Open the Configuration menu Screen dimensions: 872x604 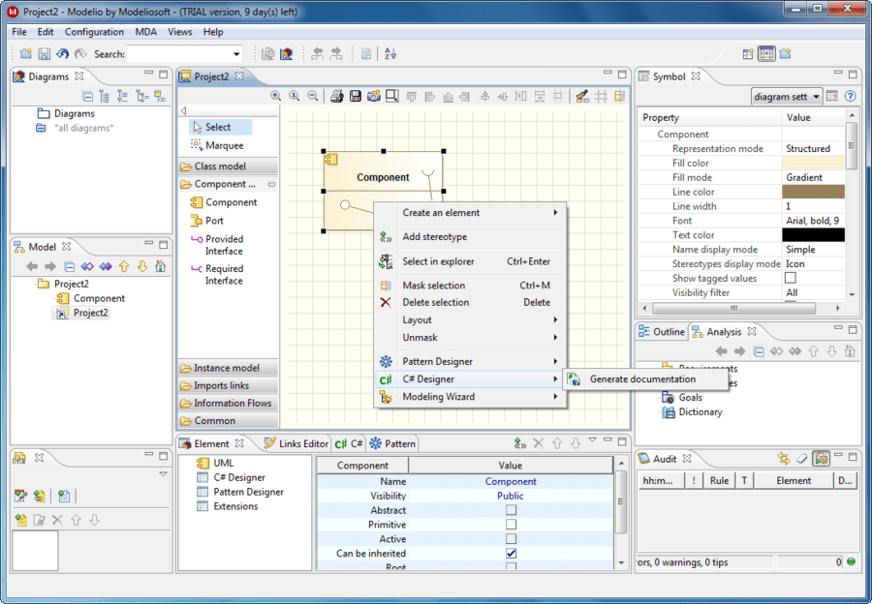(x=94, y=32)
